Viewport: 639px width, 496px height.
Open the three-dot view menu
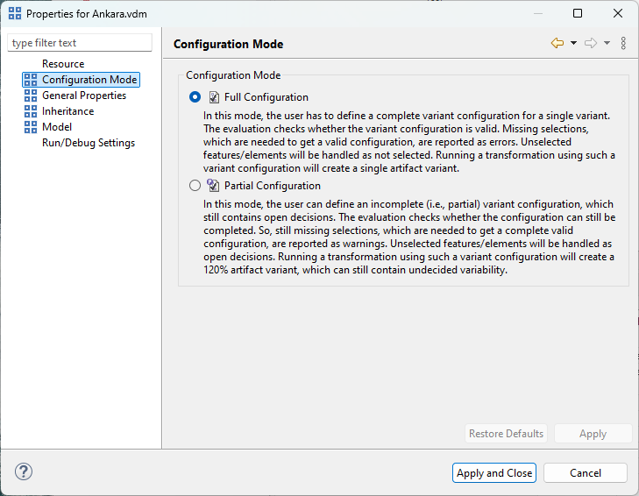623,43
